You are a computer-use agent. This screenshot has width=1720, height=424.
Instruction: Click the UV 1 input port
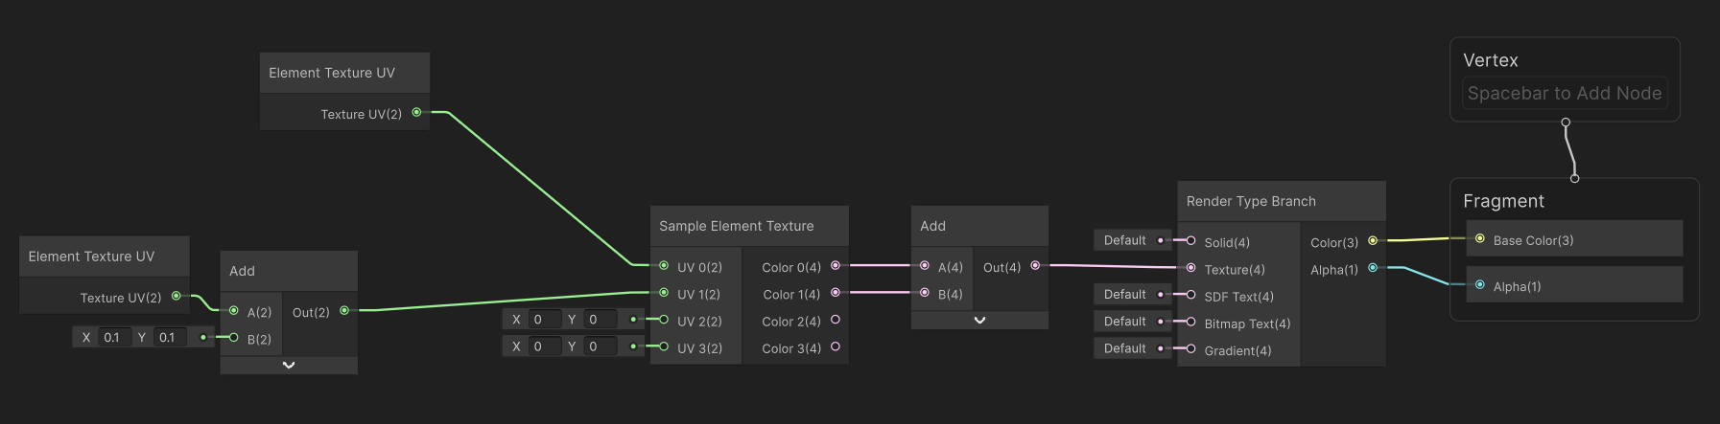click(x=664, y=293)
